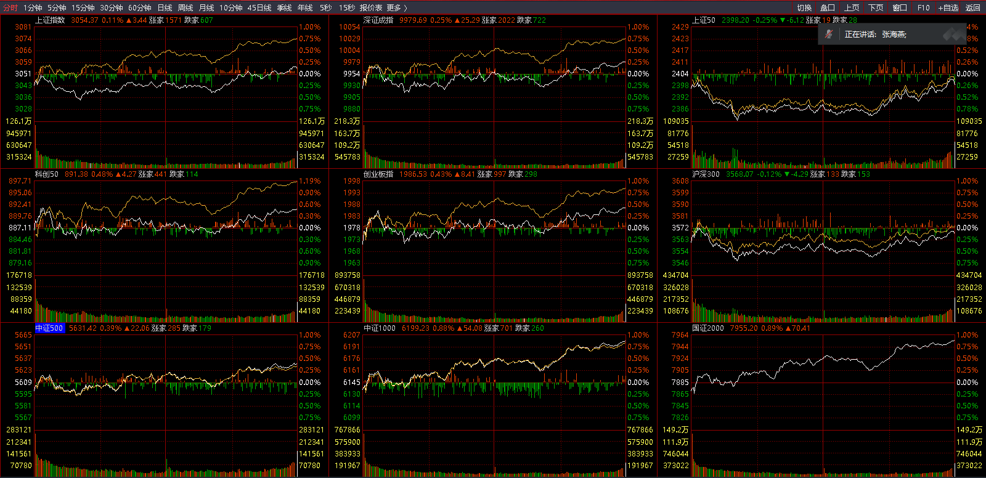Select the 沪深300 chart title

tap(706, 174)
